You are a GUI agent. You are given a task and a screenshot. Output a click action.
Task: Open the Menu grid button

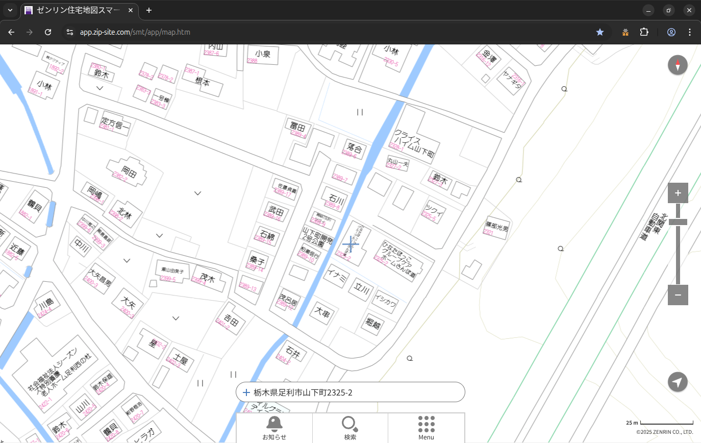pos(426,428)
